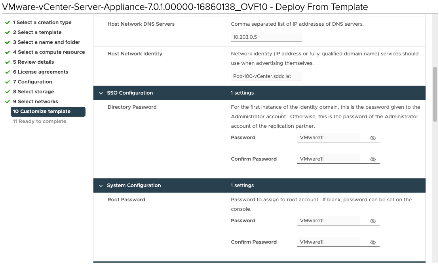Viewport: 439px width, 265px height.
Task: Toggle visibility of Root Confirm Password
Action: pos(372,242)
